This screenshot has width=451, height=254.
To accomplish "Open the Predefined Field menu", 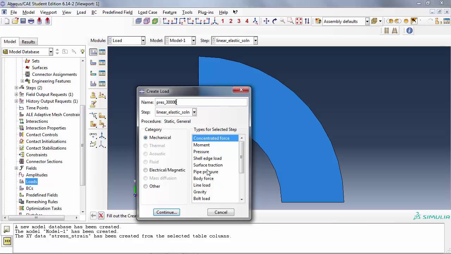I will 117,12.
